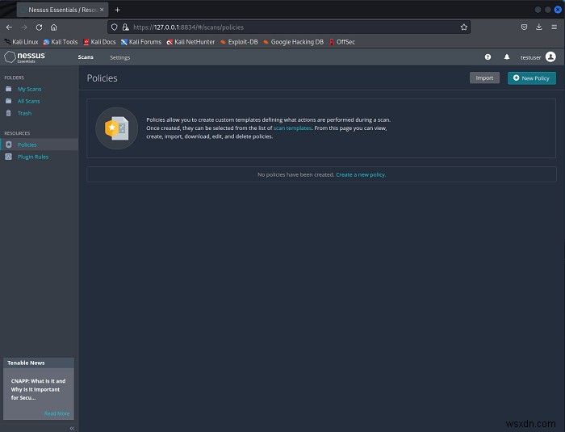Open the My Scans folder
This screenshot has height=432, width=565.
point(30,89)
